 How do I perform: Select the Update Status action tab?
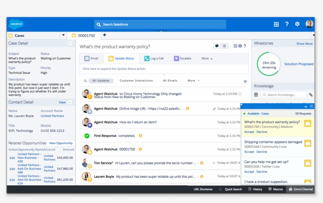point(121,58)
